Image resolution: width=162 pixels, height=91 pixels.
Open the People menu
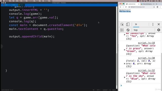[37, 1]
